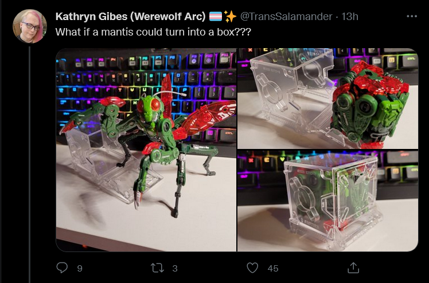This screenshot has width=429, height=283.
Task: View the closed clear box photo
Action: point(327,201)
